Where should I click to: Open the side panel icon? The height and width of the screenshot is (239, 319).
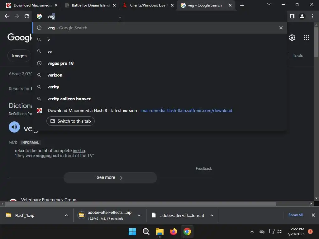(x=292, y=16)
